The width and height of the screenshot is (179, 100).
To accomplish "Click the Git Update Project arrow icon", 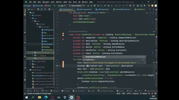I will coord(120,6).
